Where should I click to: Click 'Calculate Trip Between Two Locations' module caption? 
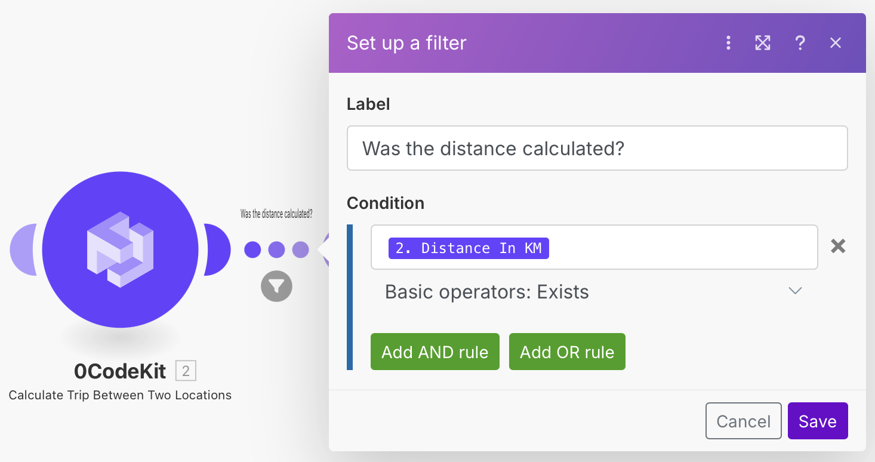pos(120,395)
